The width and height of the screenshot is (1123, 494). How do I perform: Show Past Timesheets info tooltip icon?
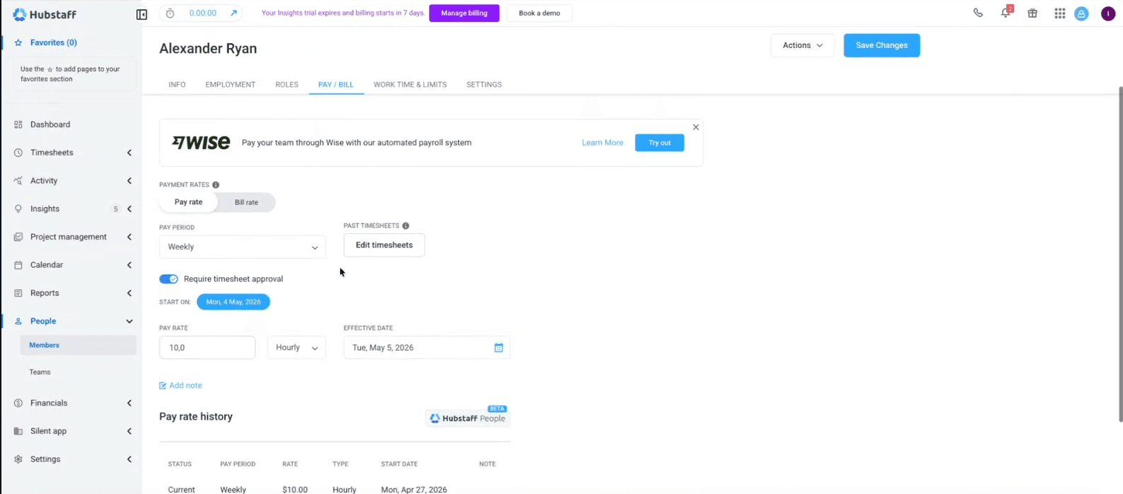point(406,225)
